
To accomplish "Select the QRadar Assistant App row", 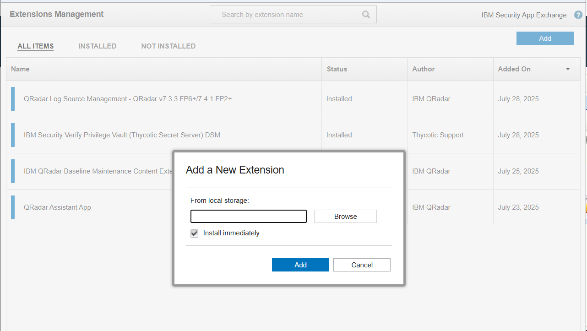I will click(x=57, y=207).
